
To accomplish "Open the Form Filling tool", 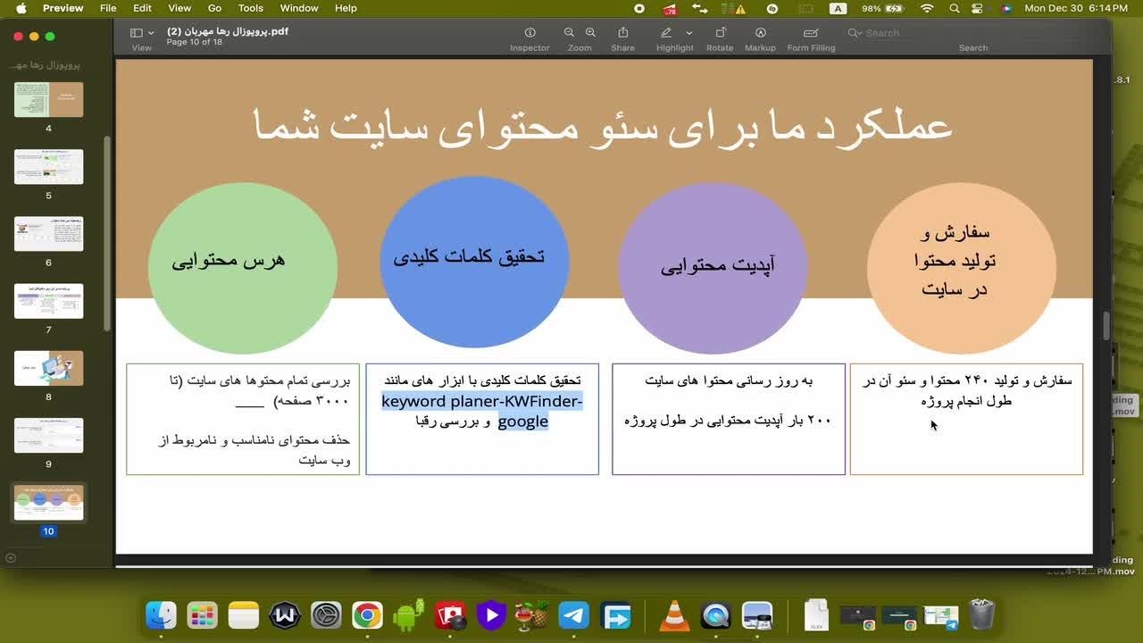I will pyautogui.click(x=810, y=33).
